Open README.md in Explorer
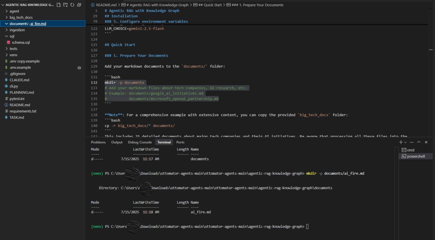Image resolution: width=435 pixels, height=240 pixels. point(20,105)
